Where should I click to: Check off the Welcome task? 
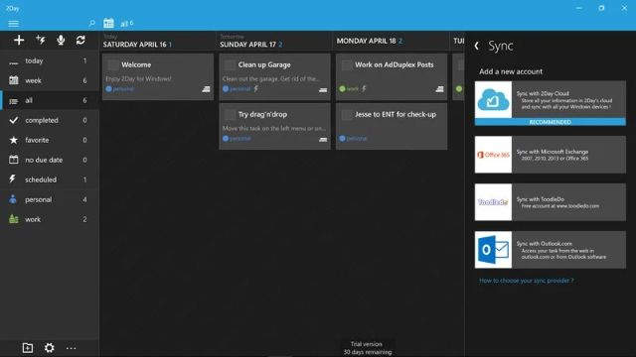click(x=113, y=65)
